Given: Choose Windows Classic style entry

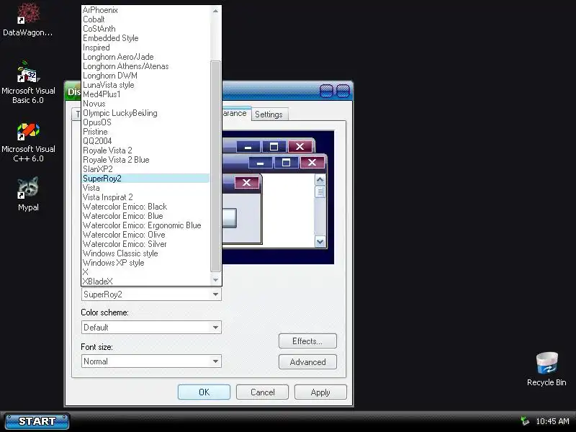Looking at the screenshot, I should tap(145, 253).
